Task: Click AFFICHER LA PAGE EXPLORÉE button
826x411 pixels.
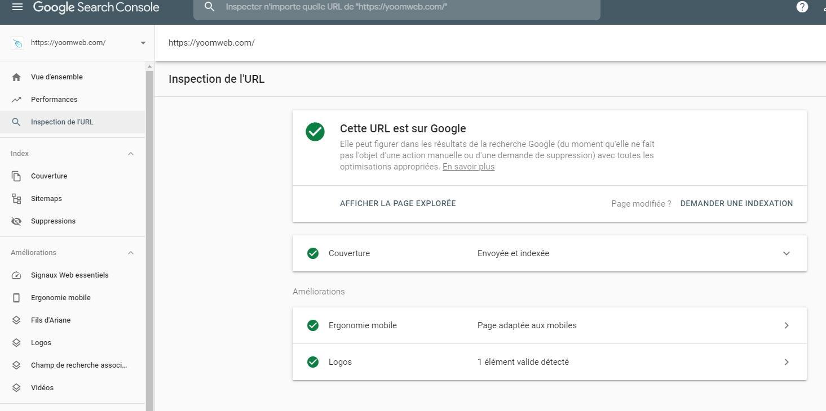Action: pyautogui.click(x=397, y=203)
